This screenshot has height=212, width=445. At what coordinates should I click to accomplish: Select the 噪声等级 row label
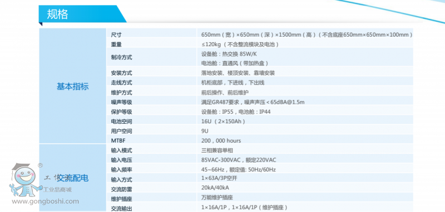tap(121, 102)
